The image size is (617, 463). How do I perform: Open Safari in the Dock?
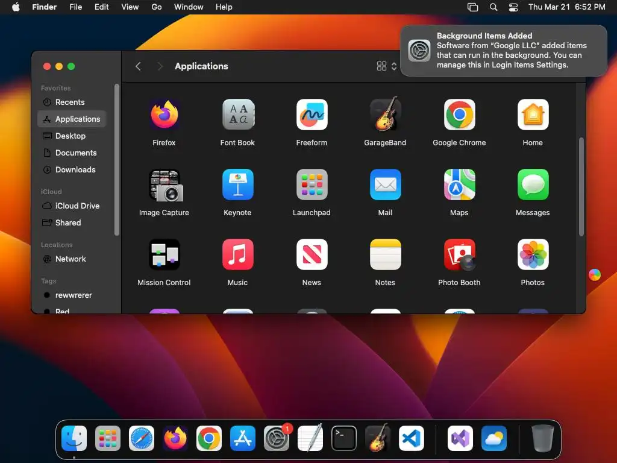(x=141, y=438)
